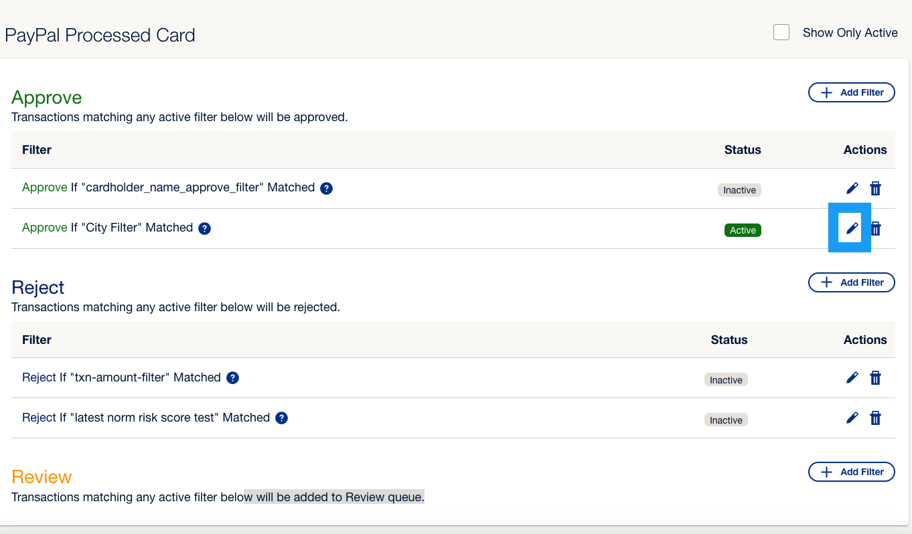The image size is (912, 534).
Task: Click Inactive badge for cardholder_name_approve_filter
Action: (x=739, y=190)
